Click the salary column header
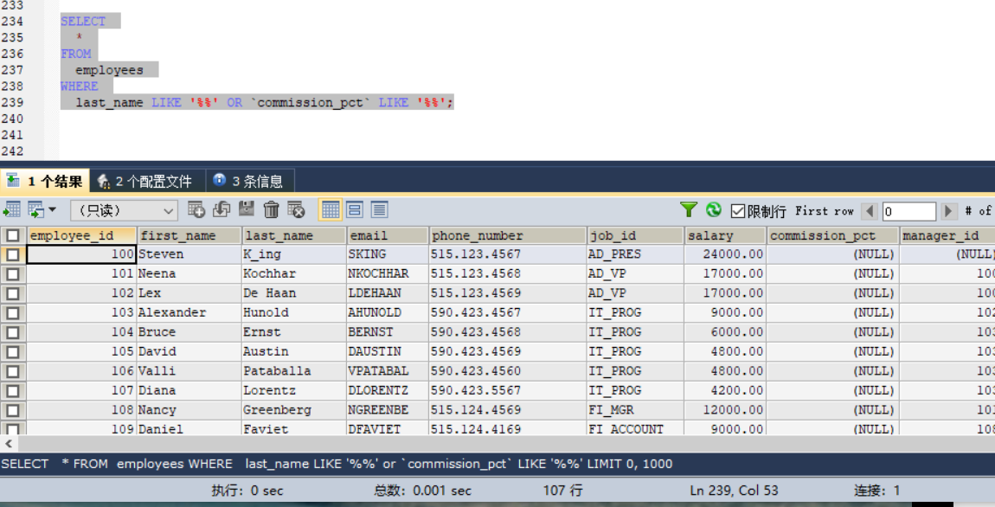This screenshot has width=995, height=507. click(x=725, y=235)
